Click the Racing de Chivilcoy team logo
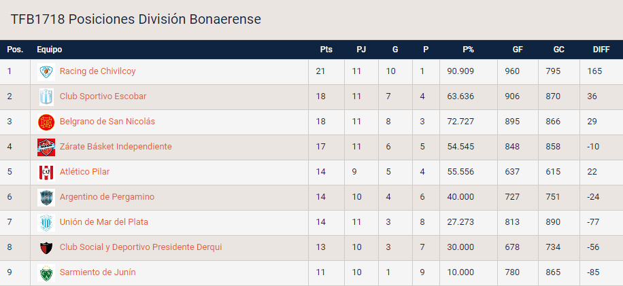Image resolution: width=623 pixels, height=286 pixels. pyautogui.click(x=46, y=71)
